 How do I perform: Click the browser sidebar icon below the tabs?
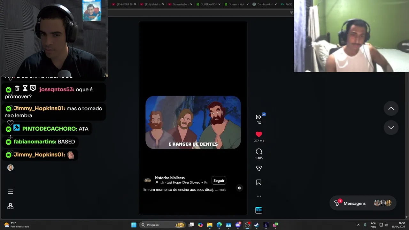[x=291, y=13]
